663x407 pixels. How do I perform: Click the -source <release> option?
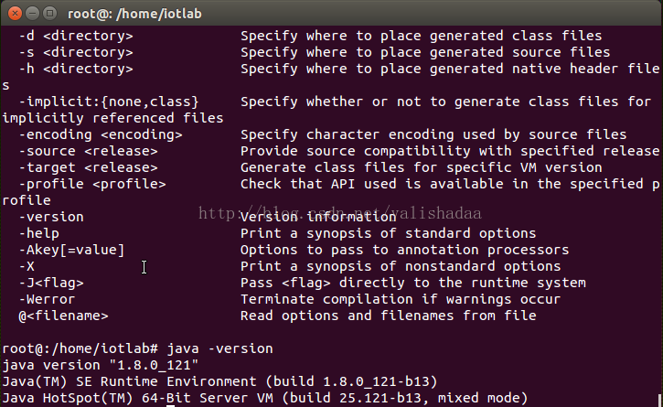click(89, 151)
